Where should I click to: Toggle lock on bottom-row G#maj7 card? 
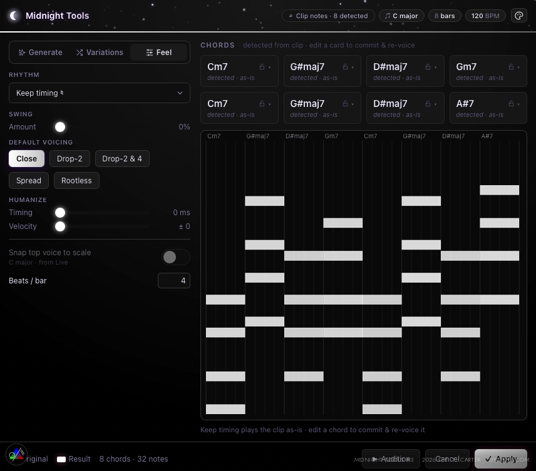point(345,103)
